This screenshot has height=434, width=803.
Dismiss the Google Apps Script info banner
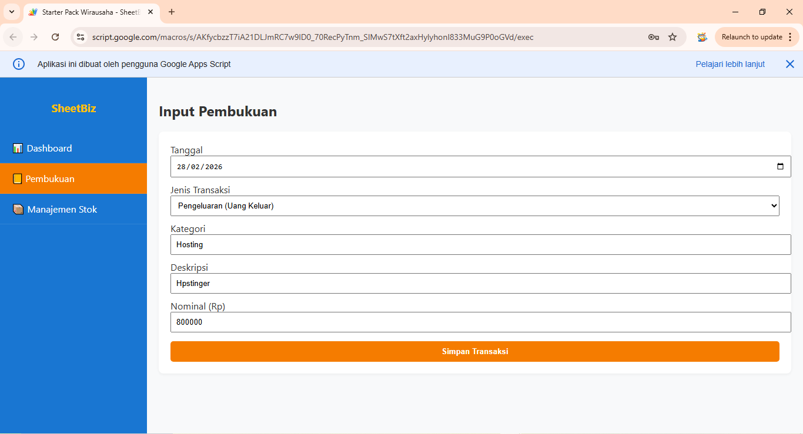tap(789, 65)
